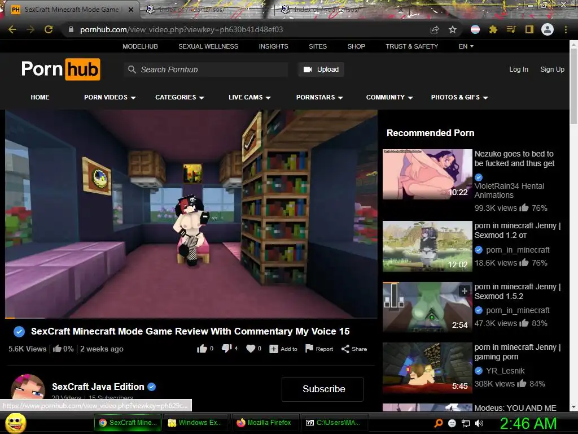Open the SITES top link

(x=318, y=46)
